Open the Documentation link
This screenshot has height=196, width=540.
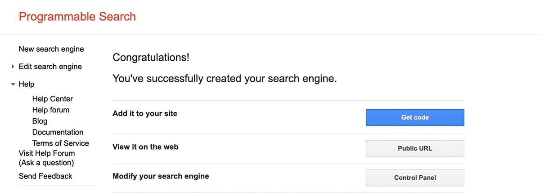tap(58, 132)
